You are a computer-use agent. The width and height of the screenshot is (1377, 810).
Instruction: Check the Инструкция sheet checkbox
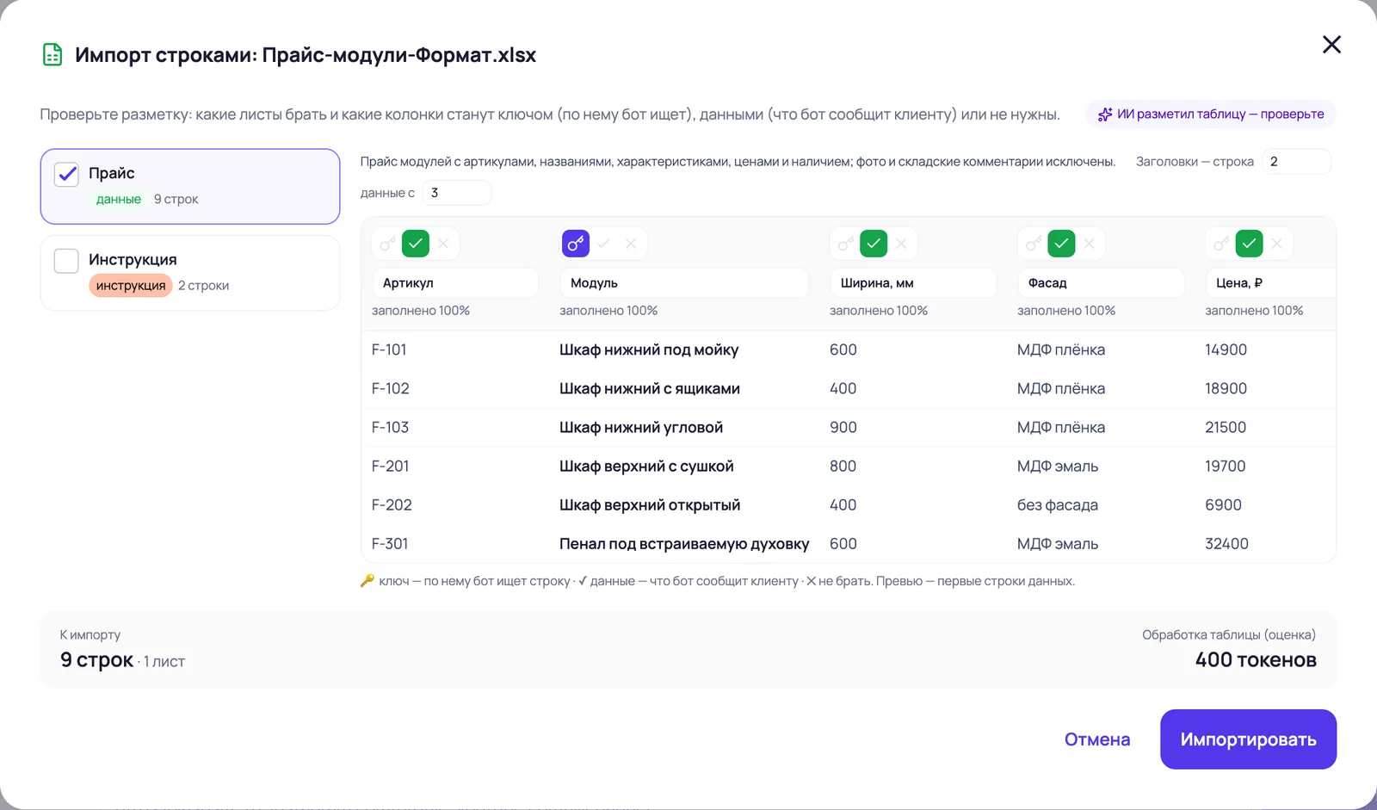pyautogui.click(x=66, y=261)
